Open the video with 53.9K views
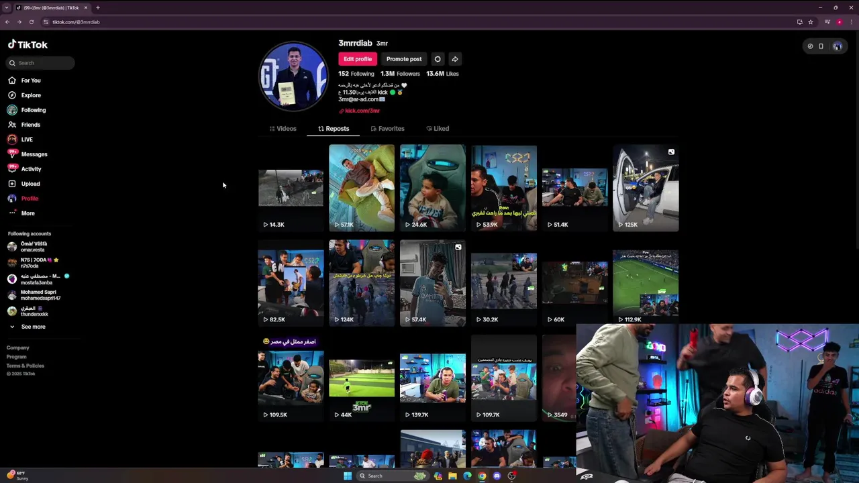This screenshot has width=859, height=483. [504, 188]
